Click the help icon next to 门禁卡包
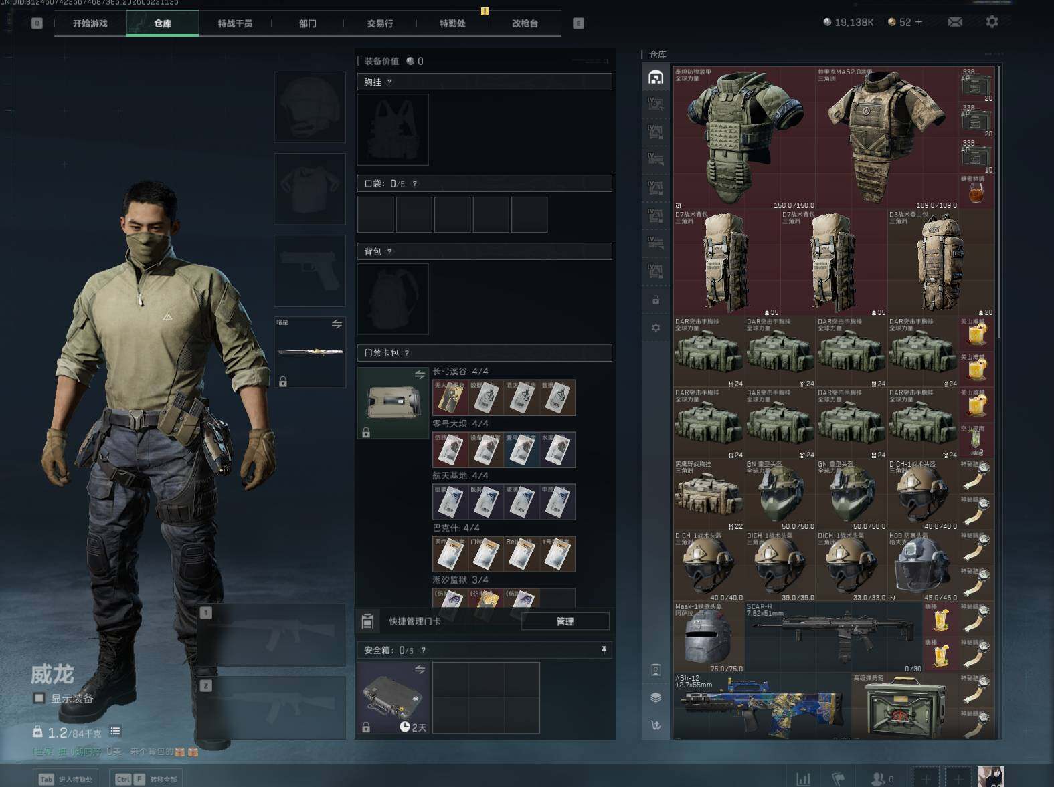Viewport: 1054px width, 787px height. coord(407,353)
